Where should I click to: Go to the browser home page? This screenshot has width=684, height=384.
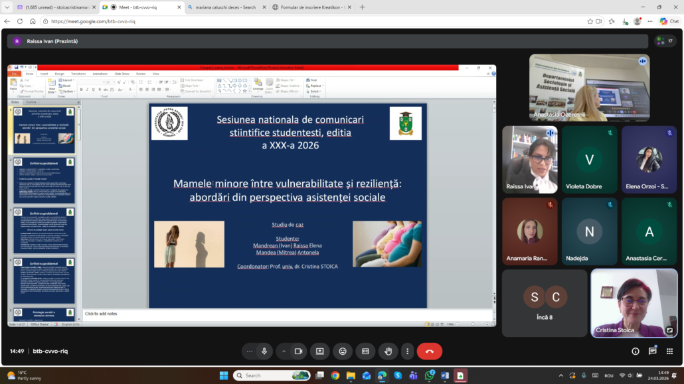[x=33, y=21]
